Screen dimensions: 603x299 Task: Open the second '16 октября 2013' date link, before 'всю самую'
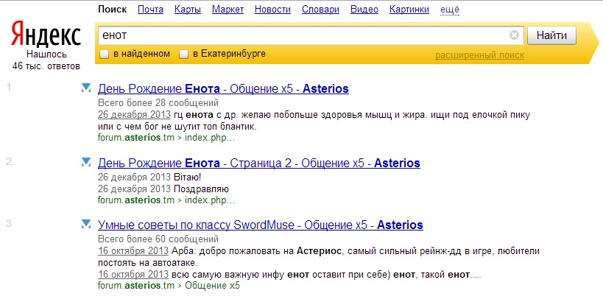[x=133, y=275]
